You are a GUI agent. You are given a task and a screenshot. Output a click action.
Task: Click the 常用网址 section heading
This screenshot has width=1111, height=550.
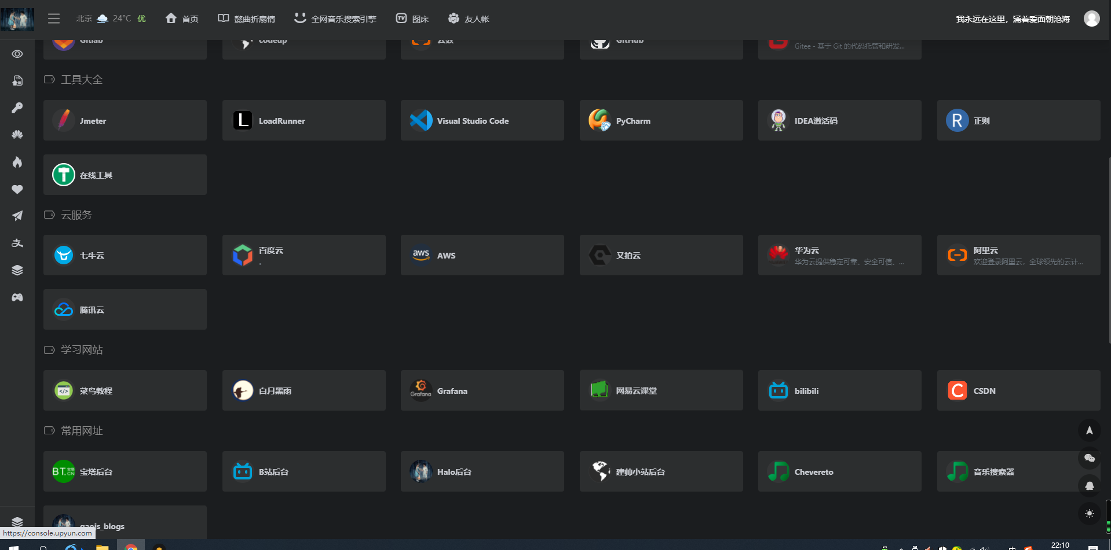pyautogui.click(x=82, y=431)
